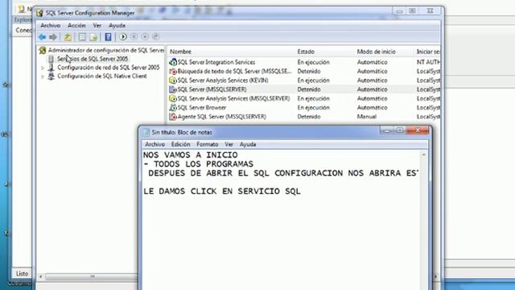This screenshot has width=515, height=290.
Task: Click the Notepad title bar document icon
Action: pyautogui.click(x=146, y=132)
